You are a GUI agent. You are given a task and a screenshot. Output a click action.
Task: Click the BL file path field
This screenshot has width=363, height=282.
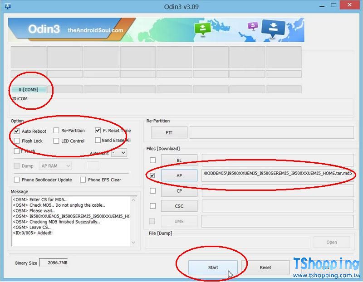pos(278,160)
